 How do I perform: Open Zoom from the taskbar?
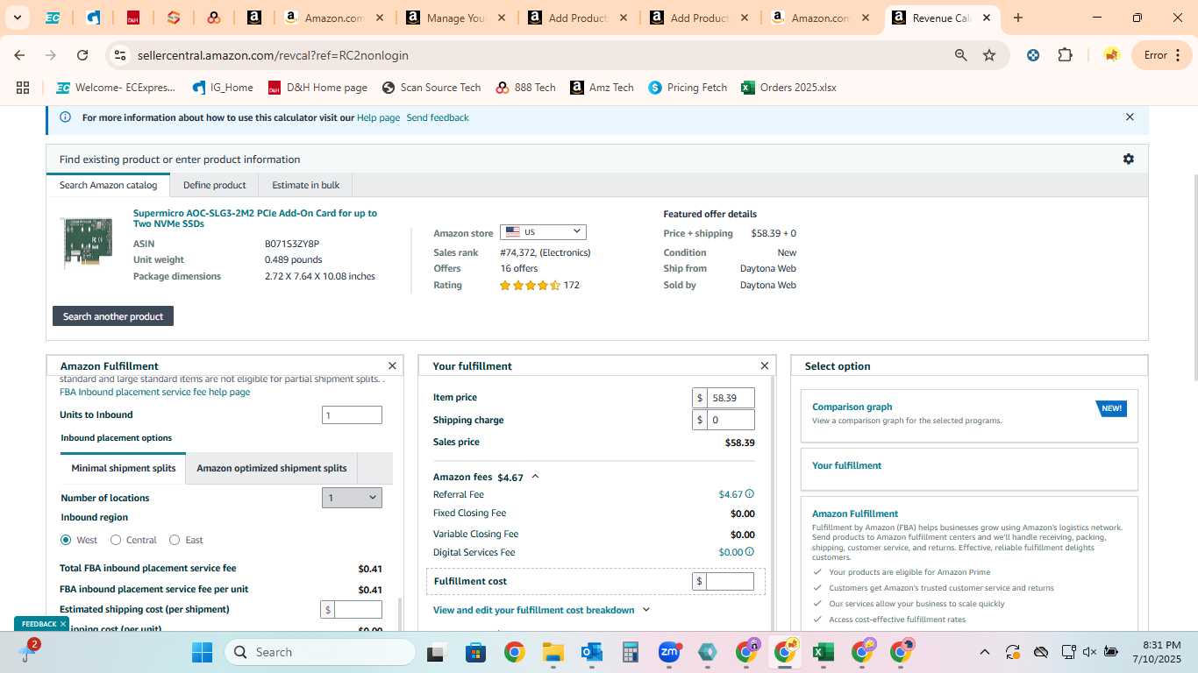669,652
